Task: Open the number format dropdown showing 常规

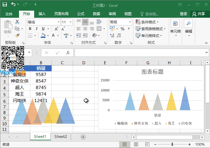Action: [130, 22]
